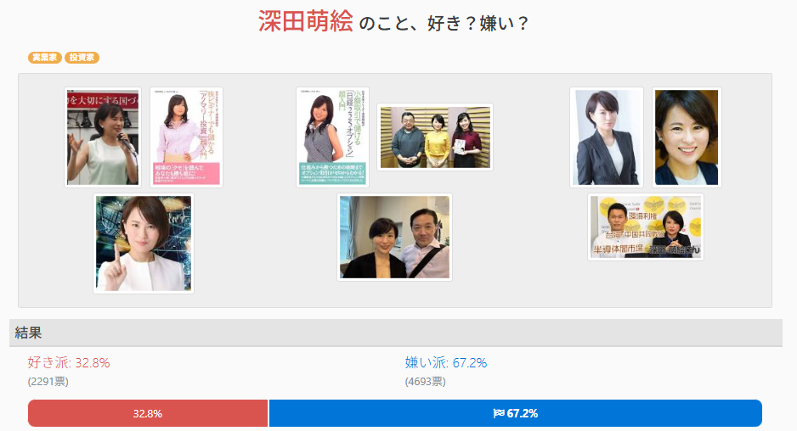
Task: Click the 実業家 orange tag
Action: tap(45, 58)
